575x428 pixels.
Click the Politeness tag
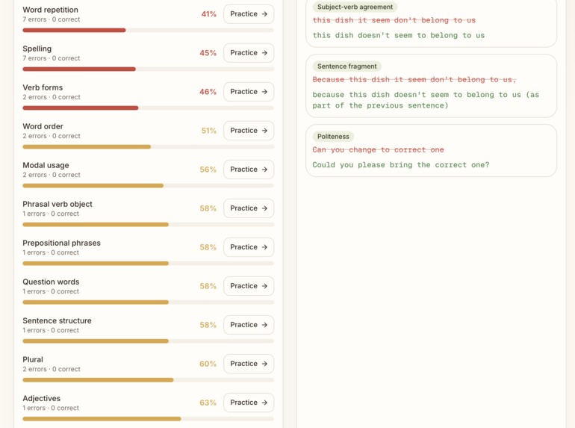(x=333, y=137)
